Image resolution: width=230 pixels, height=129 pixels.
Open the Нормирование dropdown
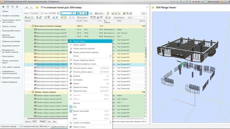tap(119, 18)
